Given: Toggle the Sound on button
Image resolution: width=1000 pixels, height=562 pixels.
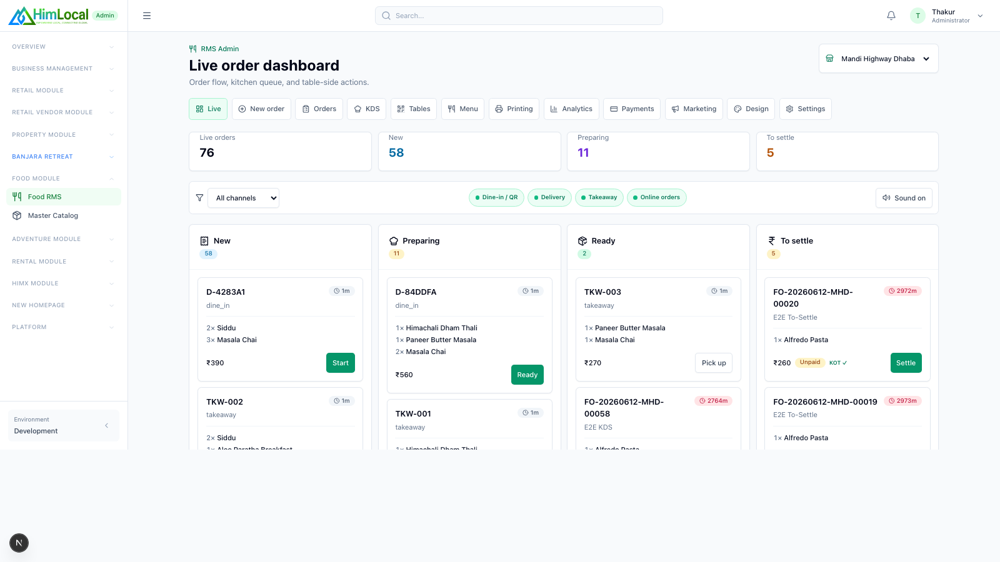Looking at the screenshot, I should pos(904,198).
